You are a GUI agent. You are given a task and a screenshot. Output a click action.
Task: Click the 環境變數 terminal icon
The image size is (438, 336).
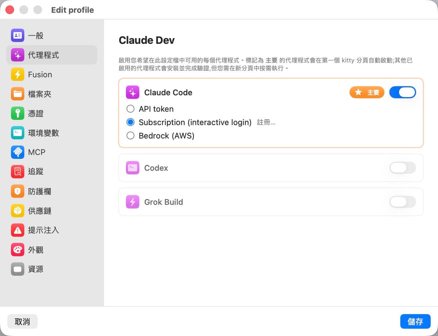(x=18, y=133)
